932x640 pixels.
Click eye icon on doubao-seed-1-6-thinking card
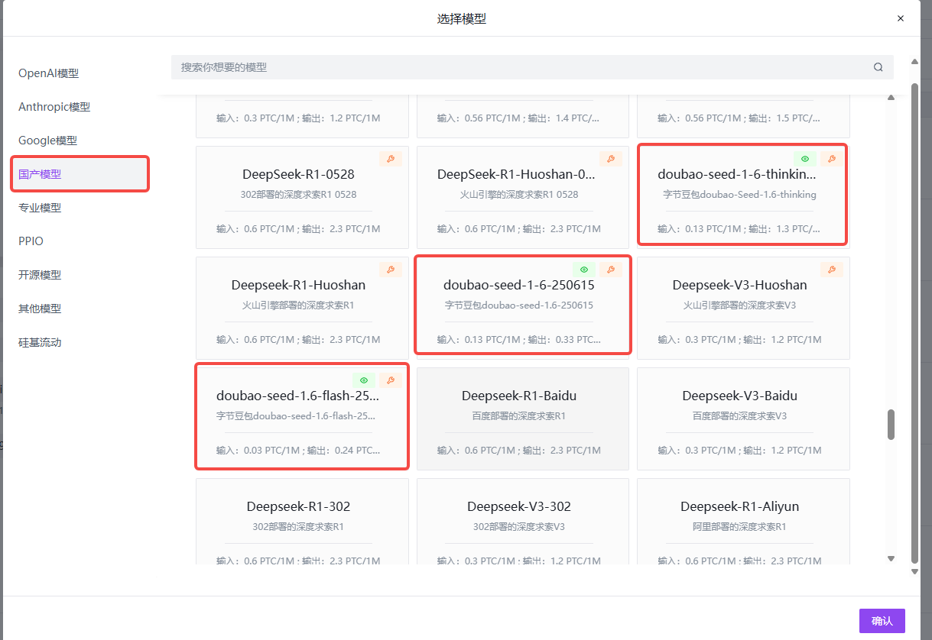click(804, 159)
